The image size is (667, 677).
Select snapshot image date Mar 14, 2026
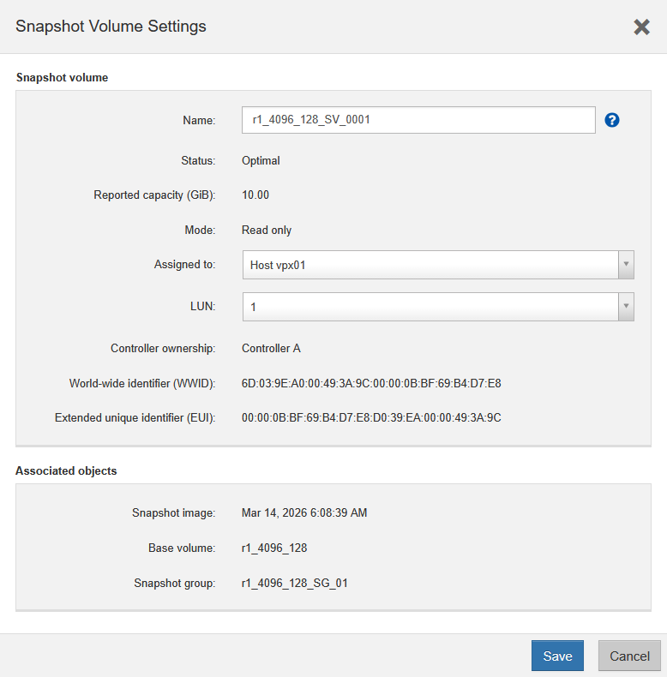tap(304, 513)
